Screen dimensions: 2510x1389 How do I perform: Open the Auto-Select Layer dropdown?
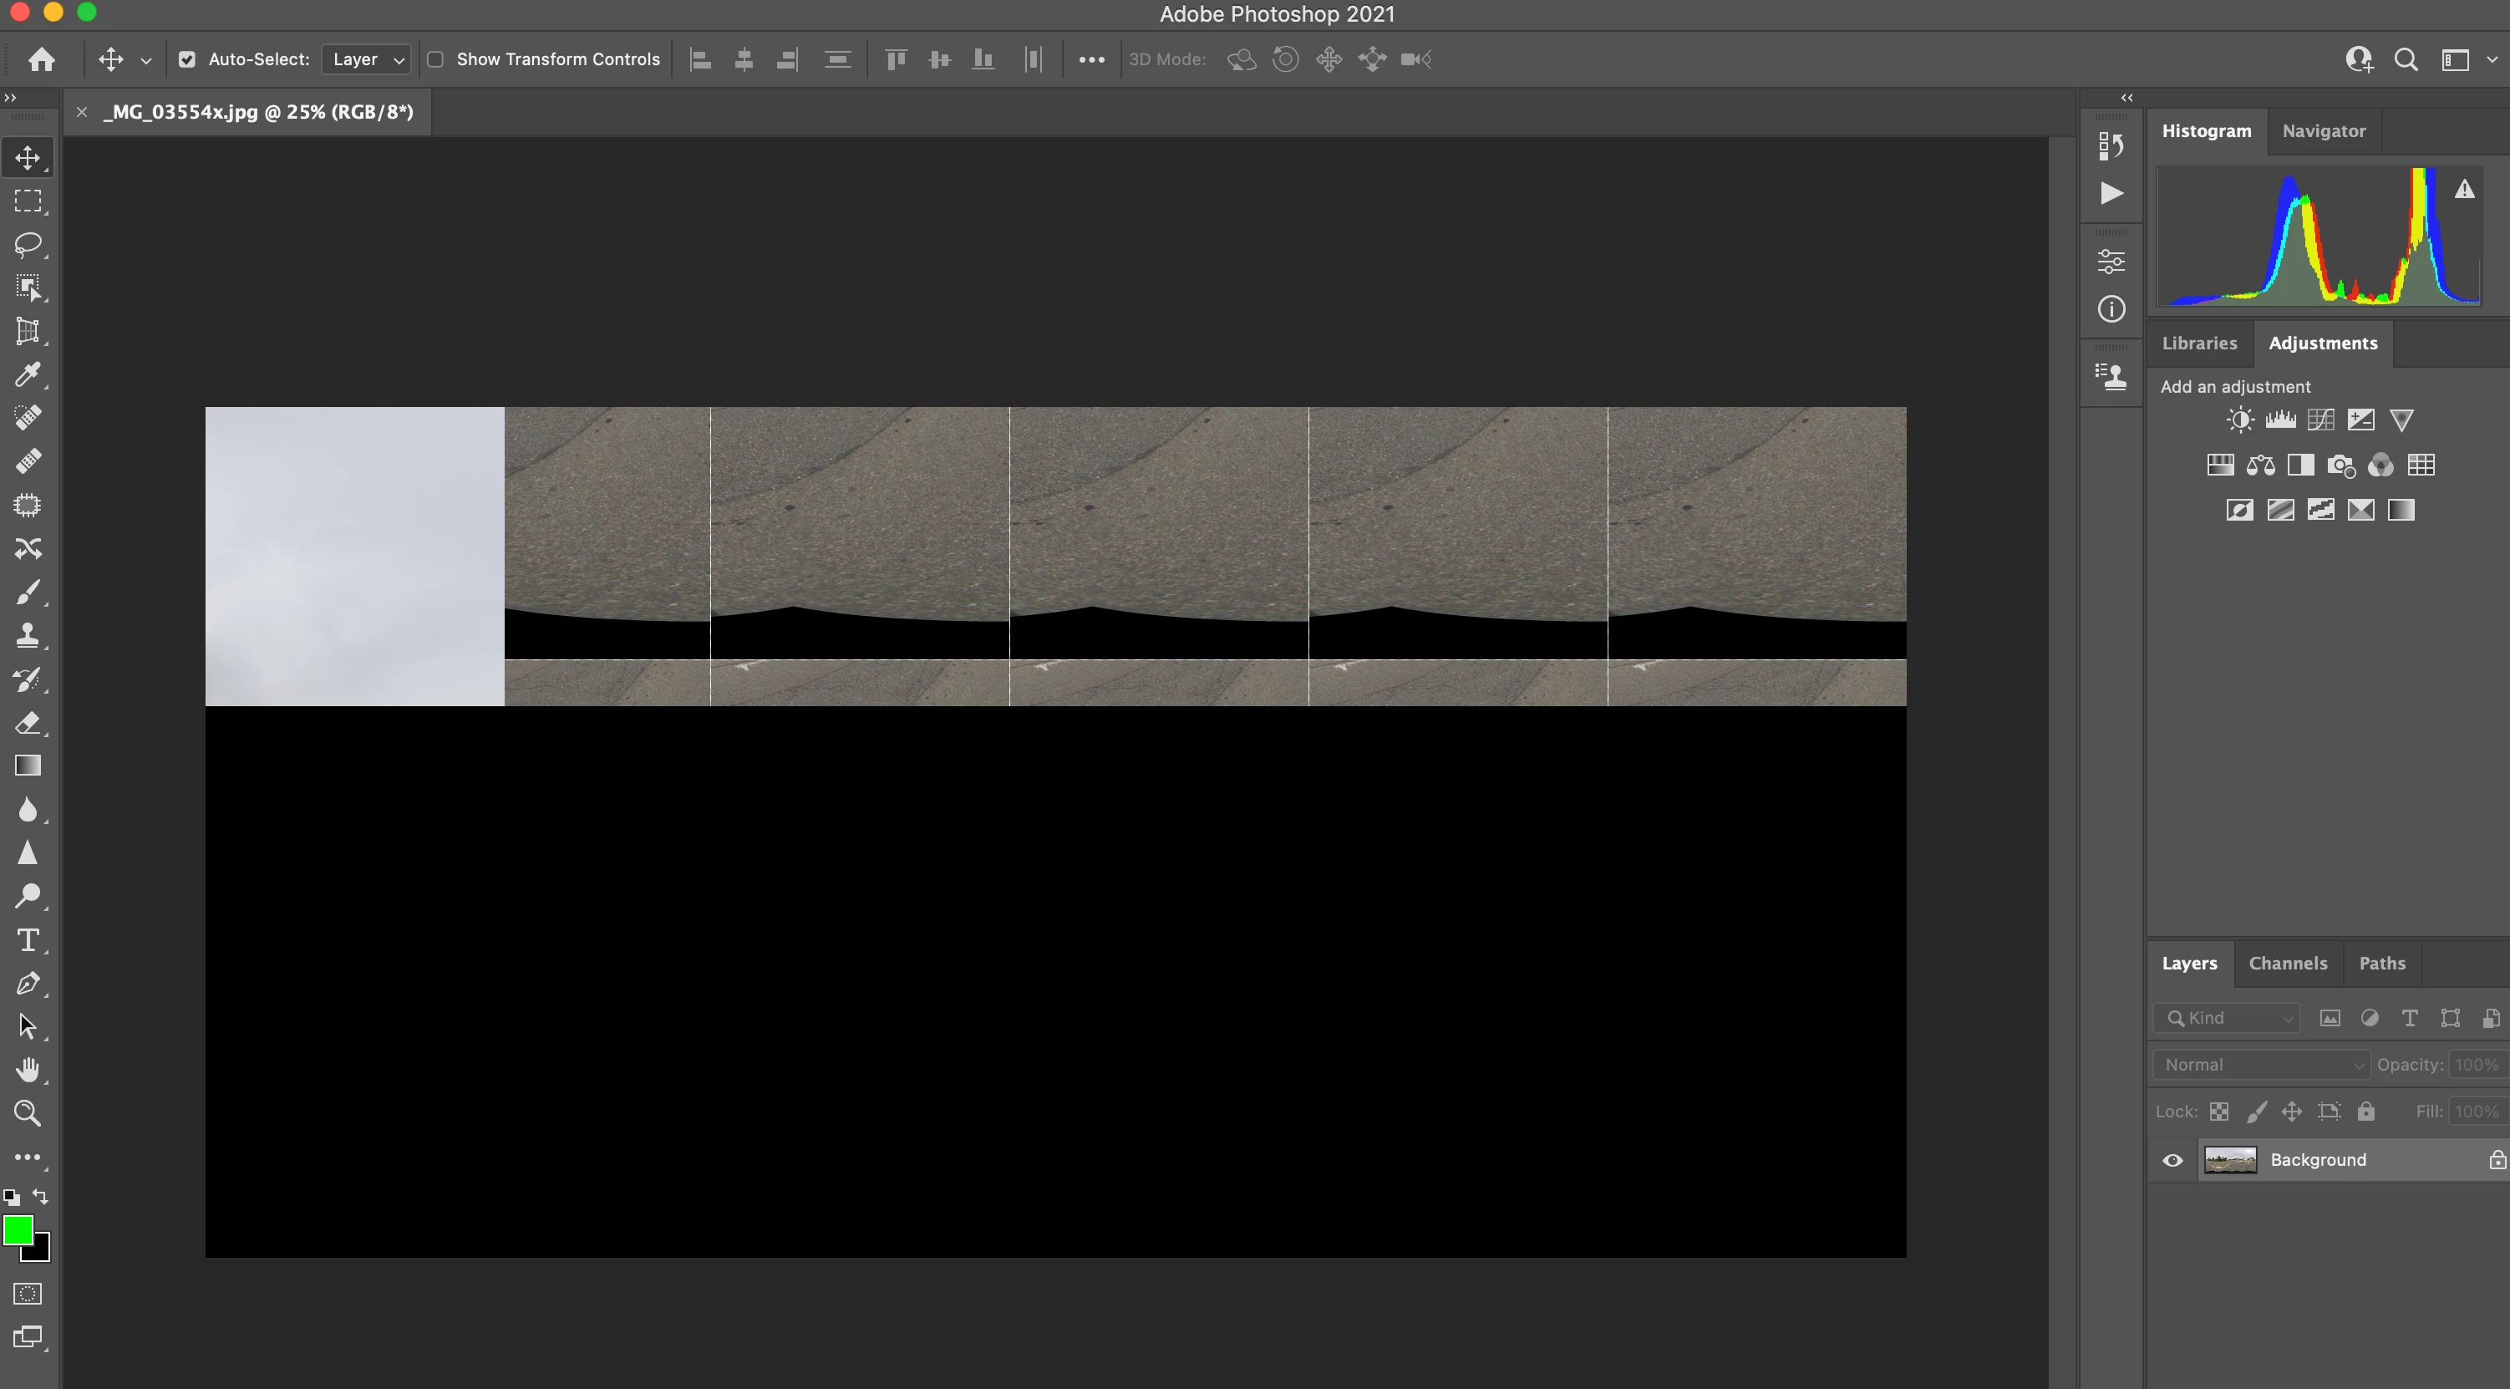366,59
